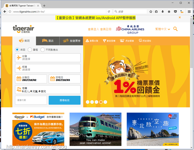This screenshot has width=194, height=150.
Task: Switch to the 酒店 hotel tab
Action: 48,41
